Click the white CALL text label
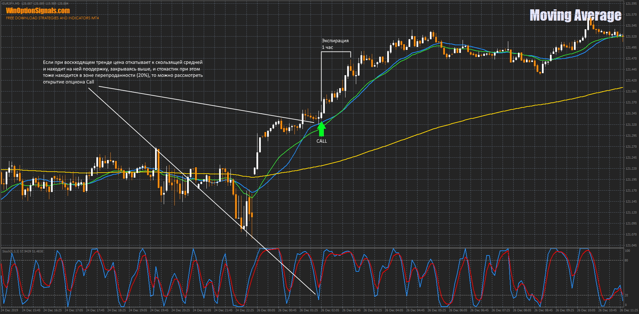 pyautogui.click(x=322, y=141)
